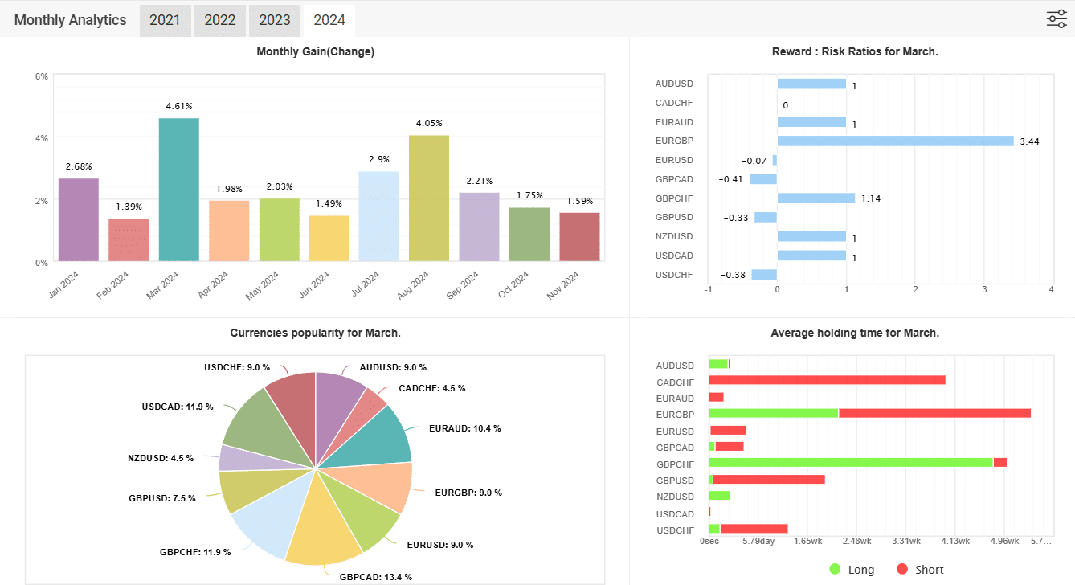Select the GBPCHF reward risk bar
1075x585 pixels.
click(815, 198)
